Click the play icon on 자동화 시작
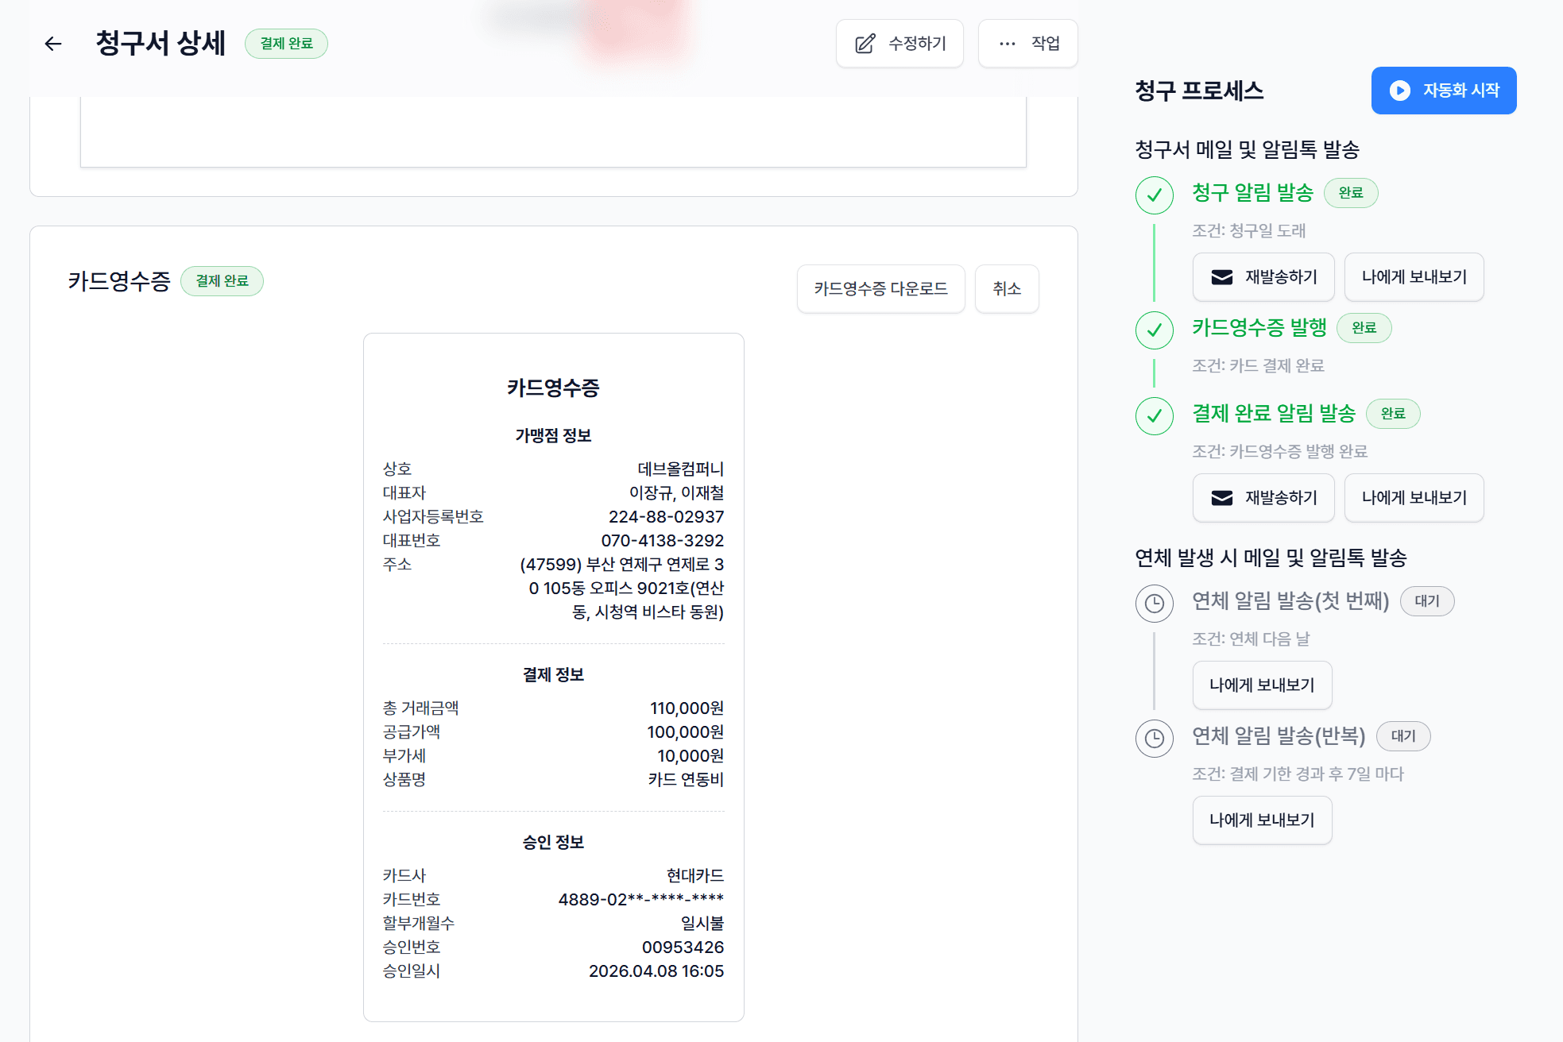The height and width of the screenshot is (1042, 1563). (x=1399, y=91)
